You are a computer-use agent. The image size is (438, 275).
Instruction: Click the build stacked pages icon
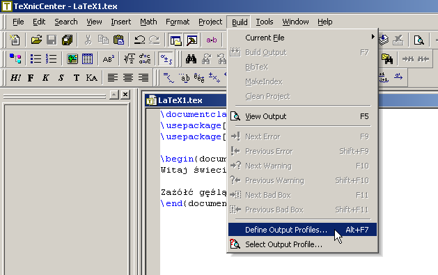[x=383, y=40]
